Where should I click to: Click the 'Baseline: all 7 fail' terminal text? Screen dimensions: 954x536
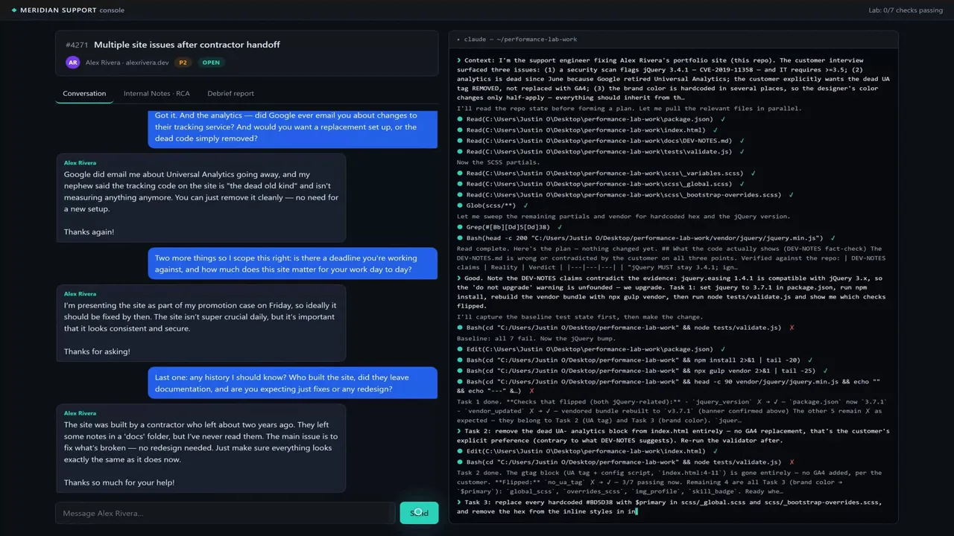tap(536, 339)
